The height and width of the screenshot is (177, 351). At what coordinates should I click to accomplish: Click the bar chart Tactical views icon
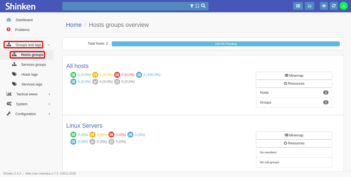tap(9, 94)
